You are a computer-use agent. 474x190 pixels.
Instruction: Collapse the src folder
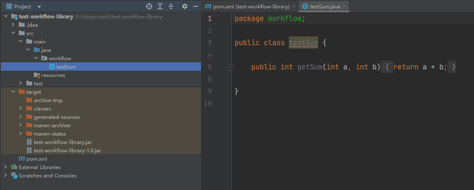(x=13, y=33)
